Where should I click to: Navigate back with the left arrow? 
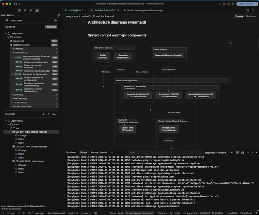tap(20, 4)
